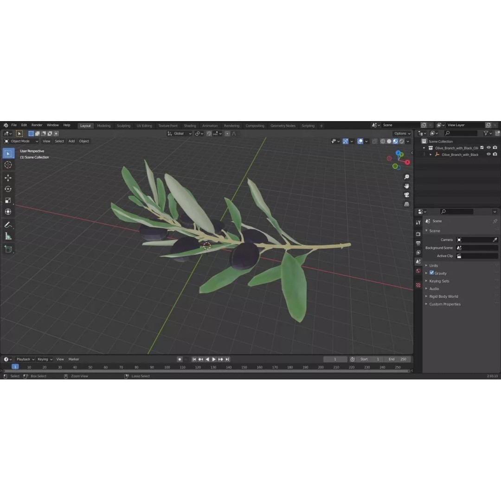This screenshot has height=501, width=501.
Task: Open the Object Mode dropdown
Action: (21, 141)
